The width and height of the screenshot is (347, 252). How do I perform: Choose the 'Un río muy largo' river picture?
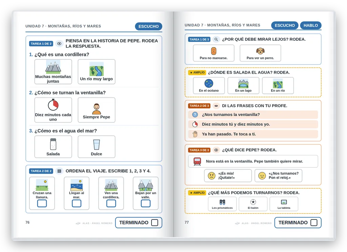point(97,69)
